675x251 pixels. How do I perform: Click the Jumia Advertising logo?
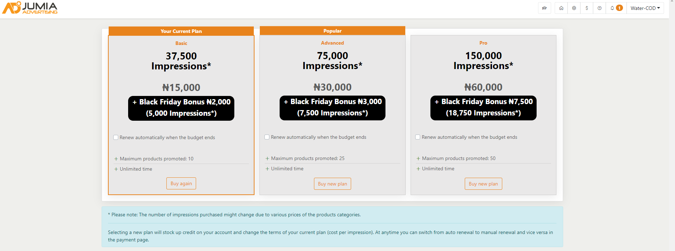pyautogui.click(x=30, y=8)
